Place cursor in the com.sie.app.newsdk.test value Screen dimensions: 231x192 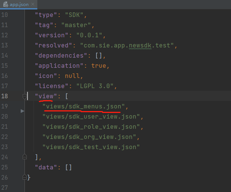pos(128,46)
